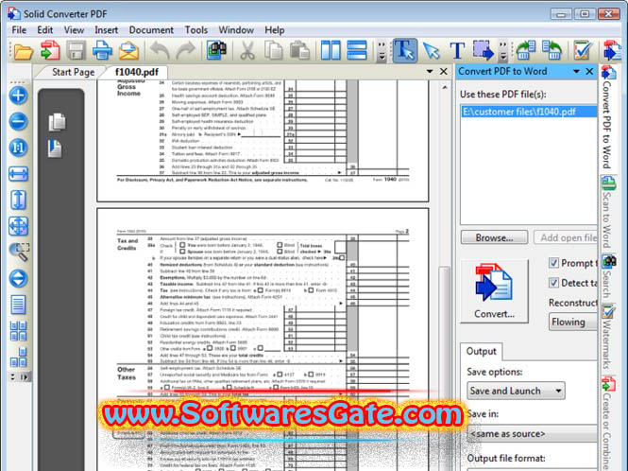This screenshot has width=628, height=471.
Task: Select the f1040.pdf document tab
Action: click(x=137, y=72)
